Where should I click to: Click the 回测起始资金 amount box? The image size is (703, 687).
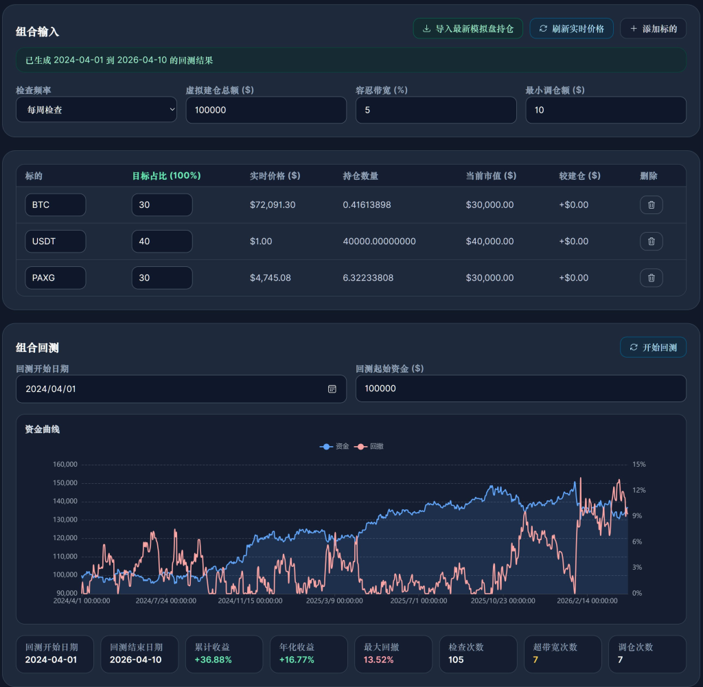pyautogui.click(x=520, y=388)
